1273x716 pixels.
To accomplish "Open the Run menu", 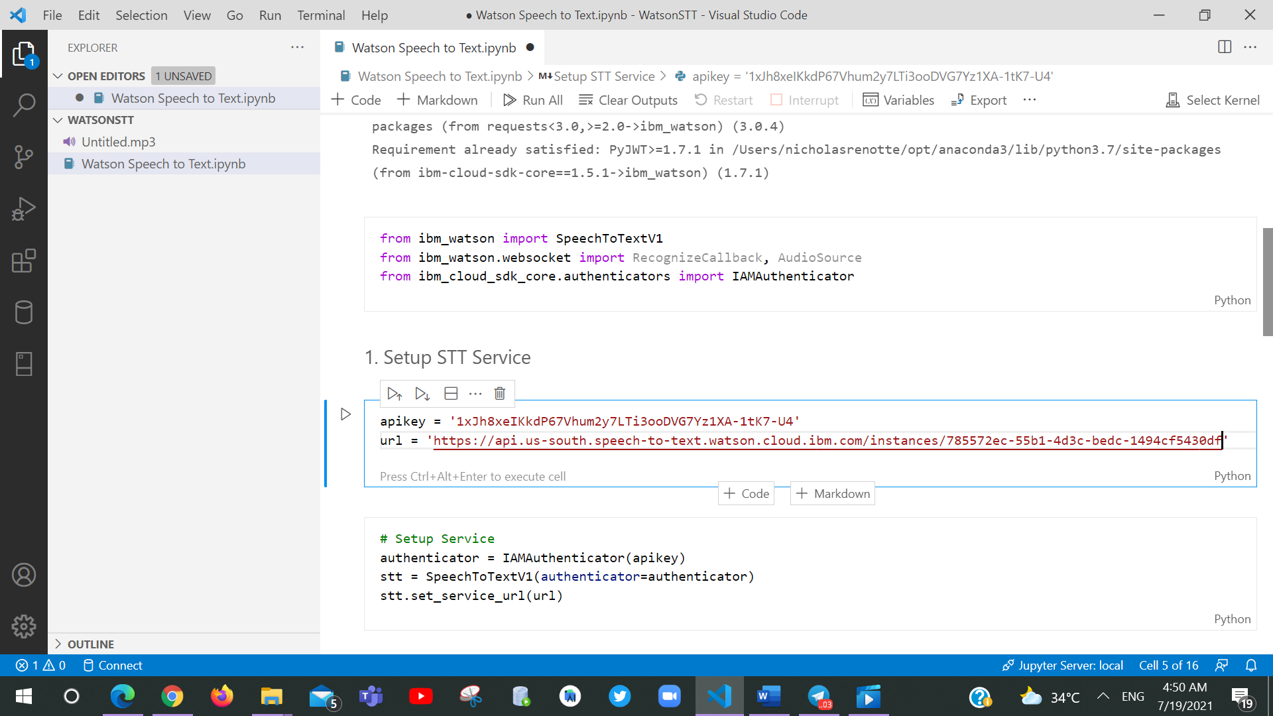I will pyautogui.click(x=270, y=15).
